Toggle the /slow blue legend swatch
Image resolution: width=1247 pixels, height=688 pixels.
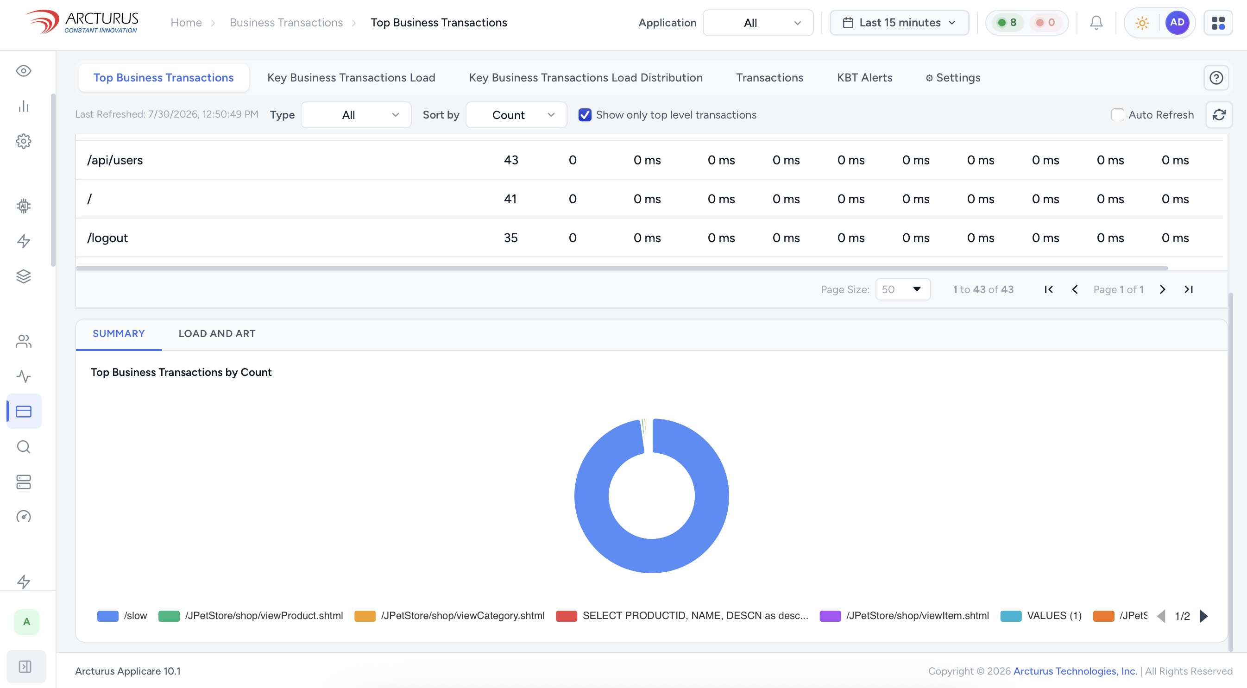pos(108,616)
